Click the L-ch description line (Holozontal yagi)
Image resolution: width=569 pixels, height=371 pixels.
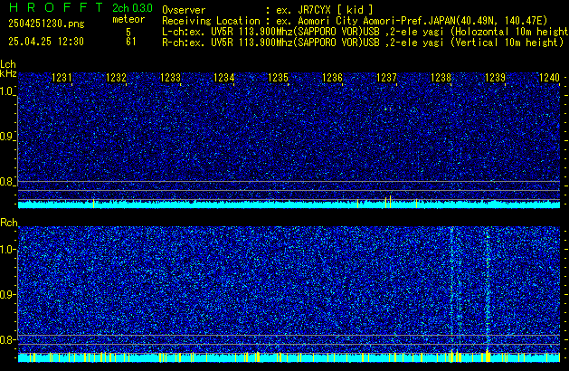365,32
